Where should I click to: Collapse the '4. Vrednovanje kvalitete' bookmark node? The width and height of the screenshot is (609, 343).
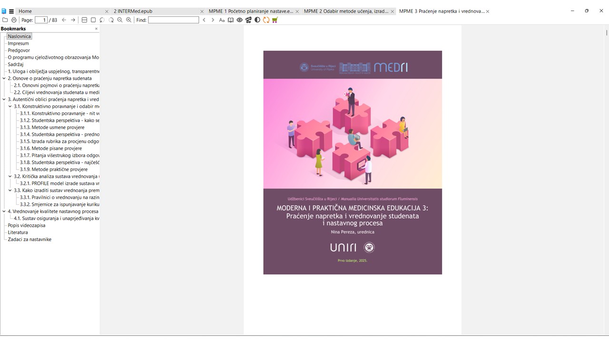4,212
